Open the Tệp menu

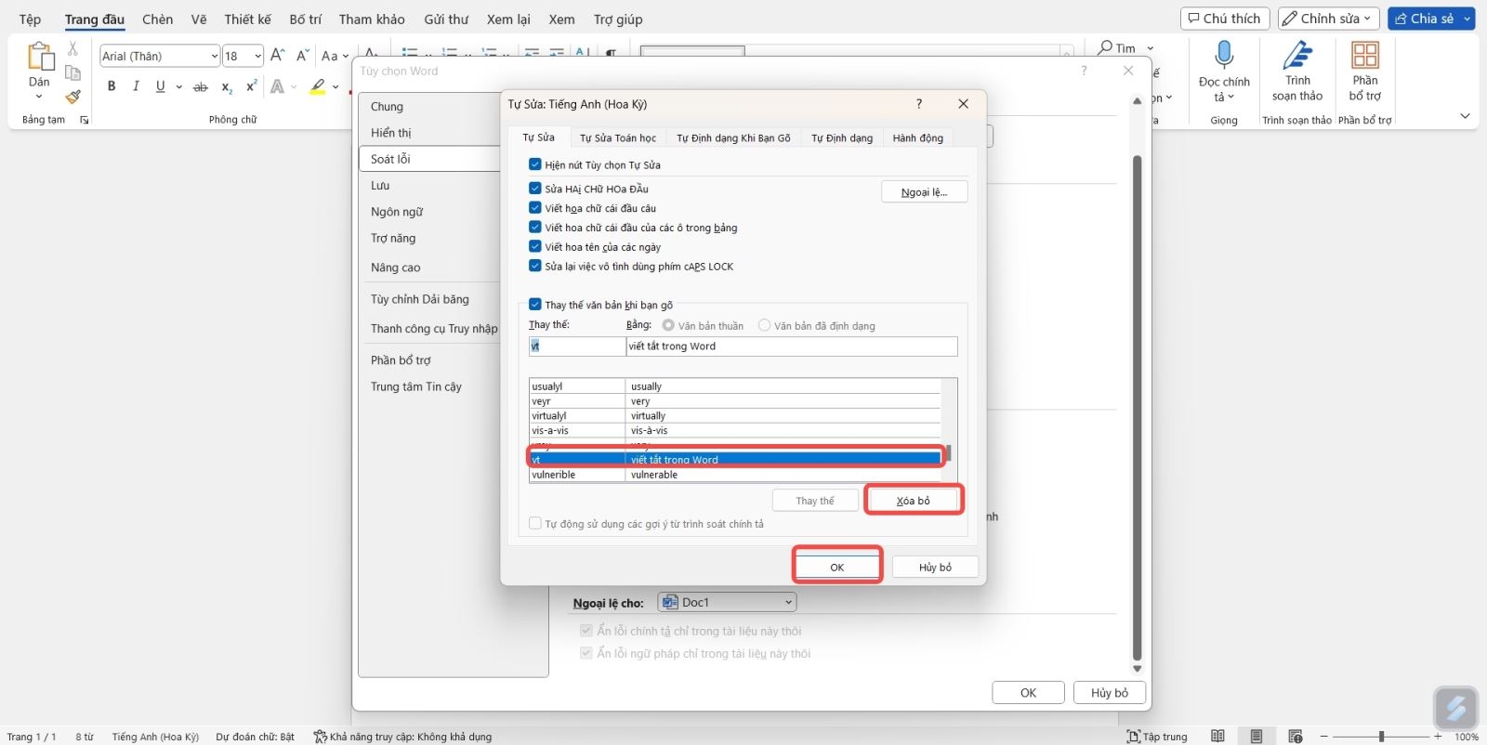coord(30,20)
